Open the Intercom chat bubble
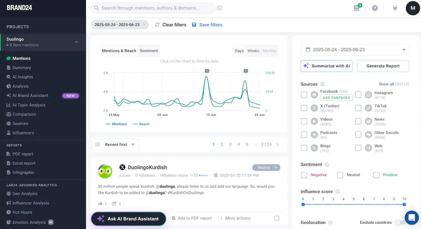The width and height of the screenshot is (421, 229). (x=411, y=217)
